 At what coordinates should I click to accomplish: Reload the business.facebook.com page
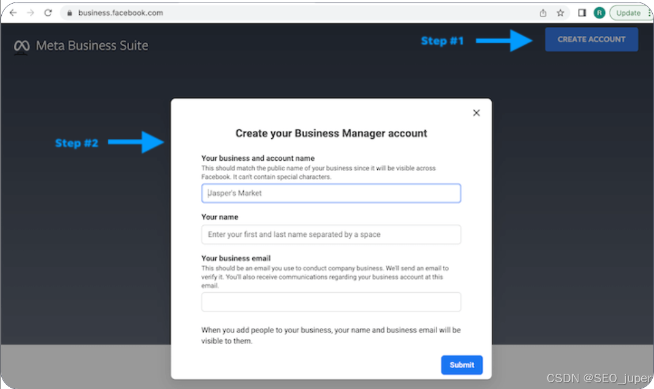click(49, 13)
